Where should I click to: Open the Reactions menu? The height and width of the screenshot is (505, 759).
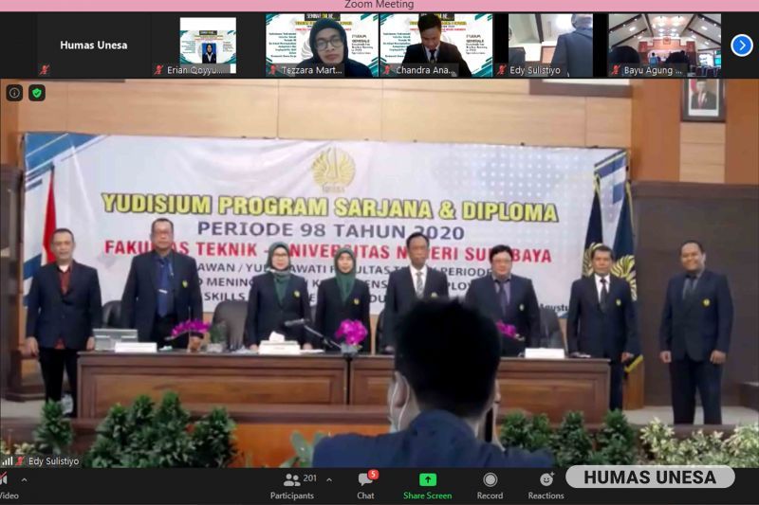pyautogui.click(x=546, y=486)
